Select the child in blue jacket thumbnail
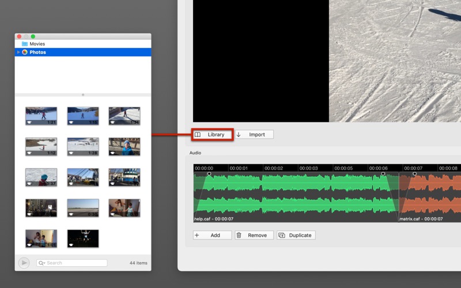Screen dimensions: 461x288 coord(124,147)
